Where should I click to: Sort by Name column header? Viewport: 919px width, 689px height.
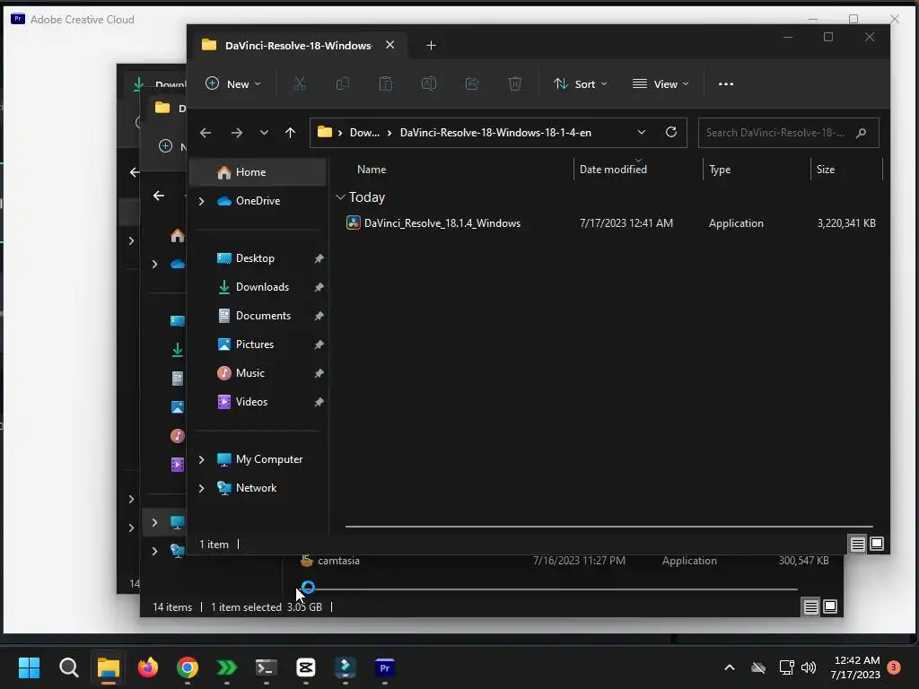tap(372, 170)
